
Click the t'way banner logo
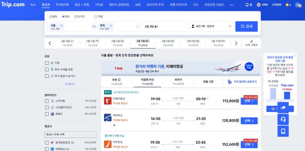click(x=119, y=68)
